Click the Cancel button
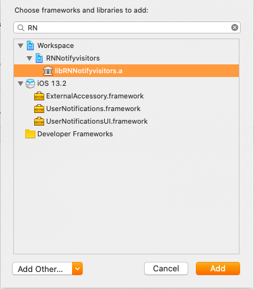Screen dimensions: 254x289 click(166, 268)
